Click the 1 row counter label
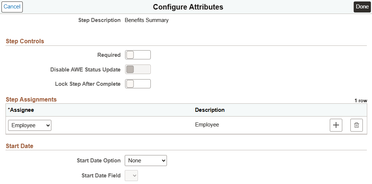372x184 pixels. [x=360, y=100]
